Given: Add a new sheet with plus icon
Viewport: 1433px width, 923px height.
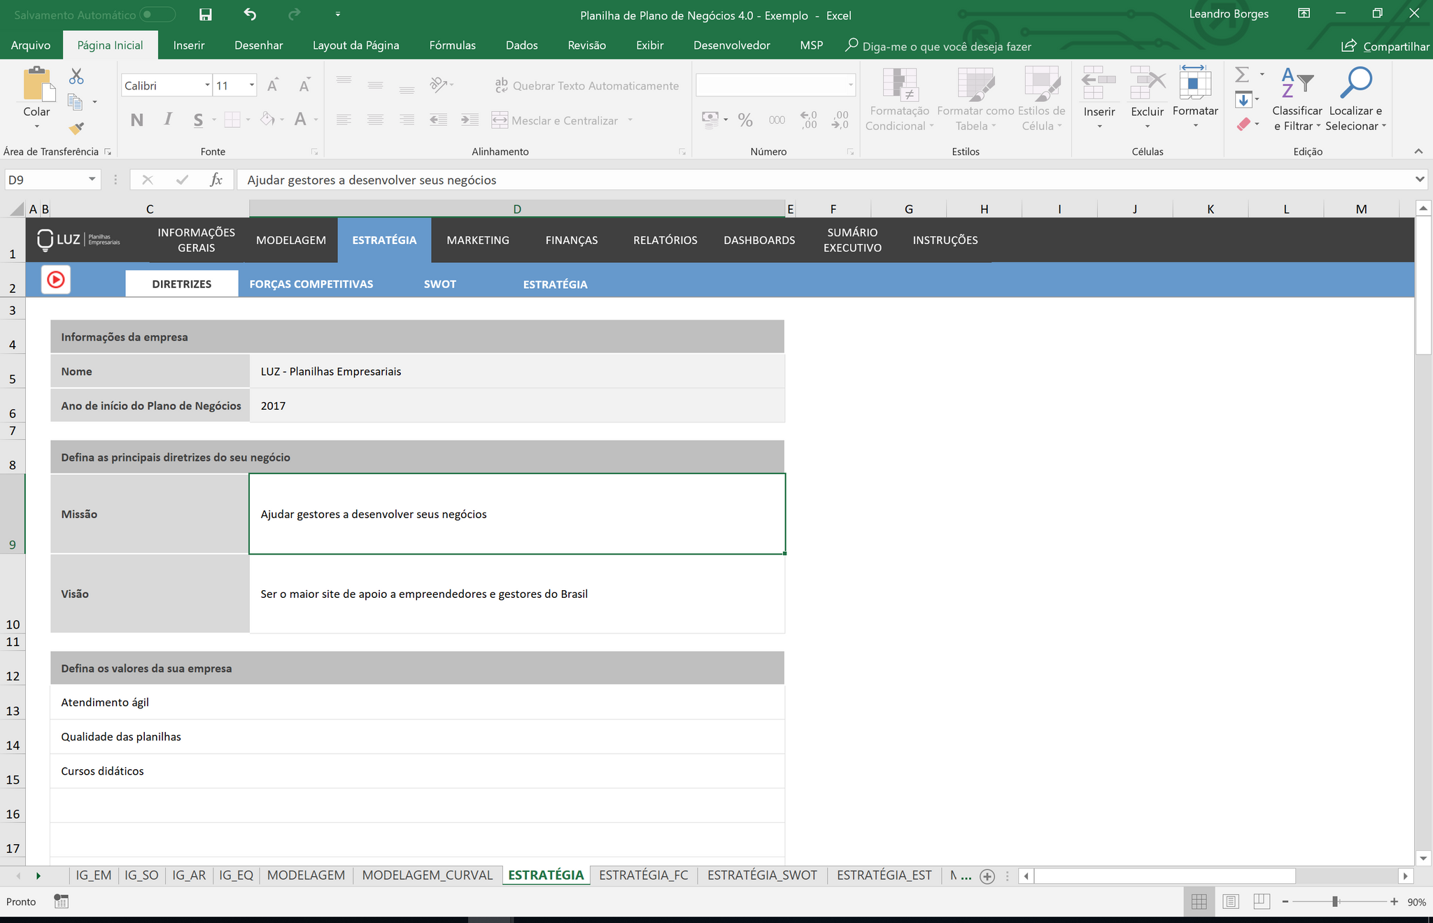Looking at the screenshot, I should pyautogui.click(x=987, y=876).
